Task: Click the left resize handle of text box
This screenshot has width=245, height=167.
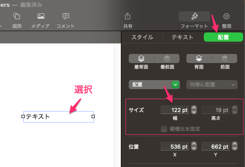Action: 23,116
